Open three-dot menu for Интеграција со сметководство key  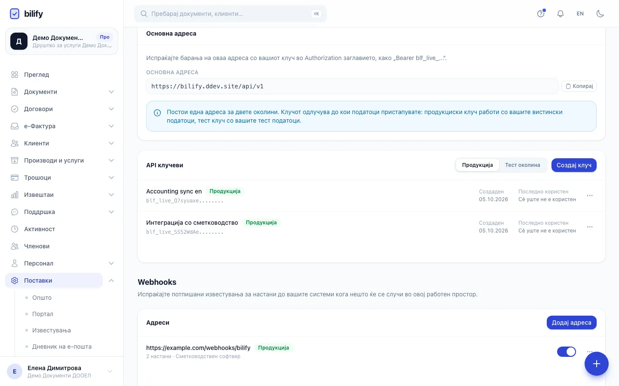(x=590, y=227)
